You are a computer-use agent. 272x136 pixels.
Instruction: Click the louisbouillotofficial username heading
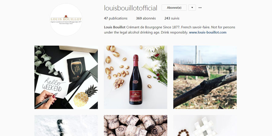tap(131, 8)
